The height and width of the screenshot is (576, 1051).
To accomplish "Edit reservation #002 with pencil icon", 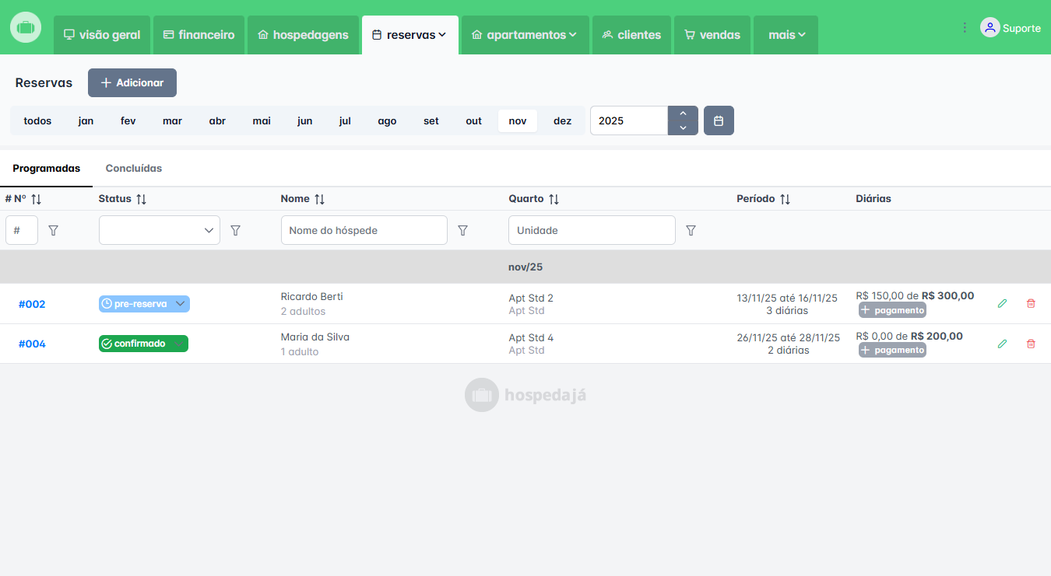I will point(1002,303).
